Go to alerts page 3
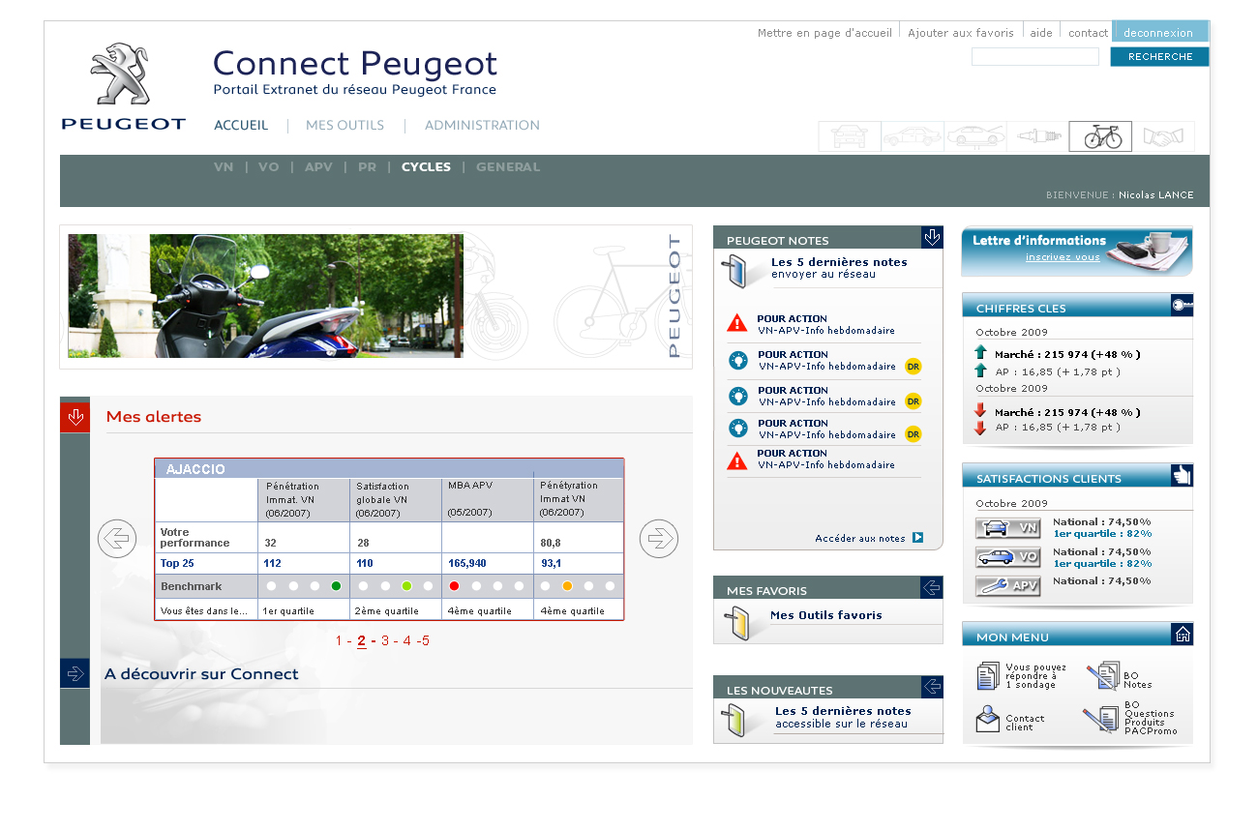Viewport: 1258px width, 830px height. 385,641
